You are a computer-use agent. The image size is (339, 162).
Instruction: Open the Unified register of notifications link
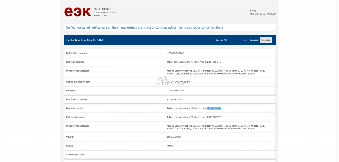[144, 27]
